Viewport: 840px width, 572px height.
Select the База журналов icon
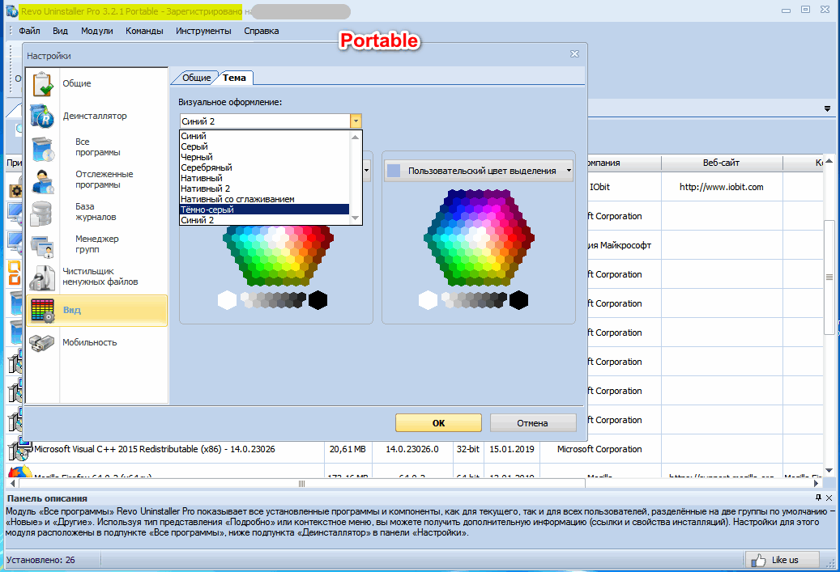click(42, 213)
